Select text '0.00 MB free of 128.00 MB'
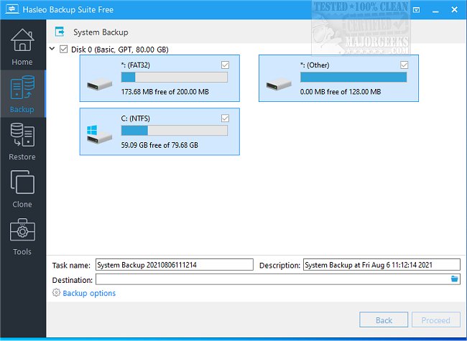 coord(341,92)
